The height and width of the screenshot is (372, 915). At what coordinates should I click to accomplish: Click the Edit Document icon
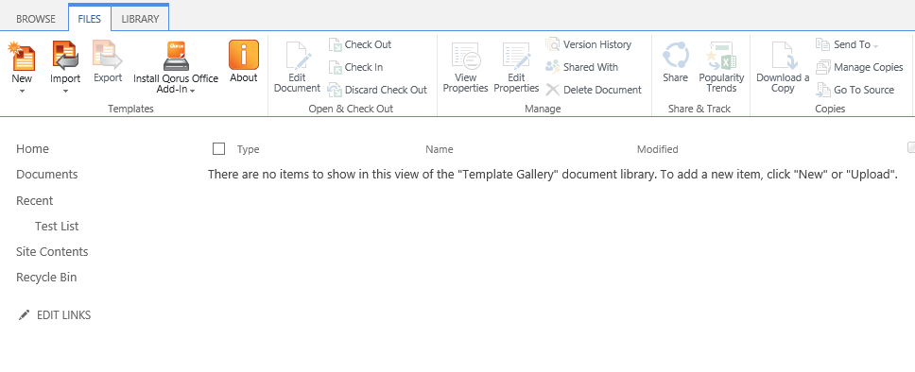pos(298,56)
